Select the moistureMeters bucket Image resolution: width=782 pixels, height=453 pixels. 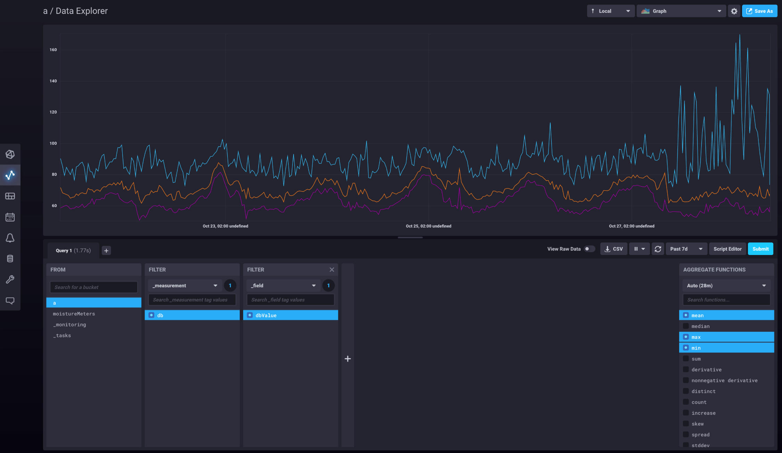[74, 314]
